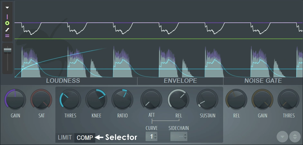
Task: Click the compressor THRES knob
Action: [70, 99]
